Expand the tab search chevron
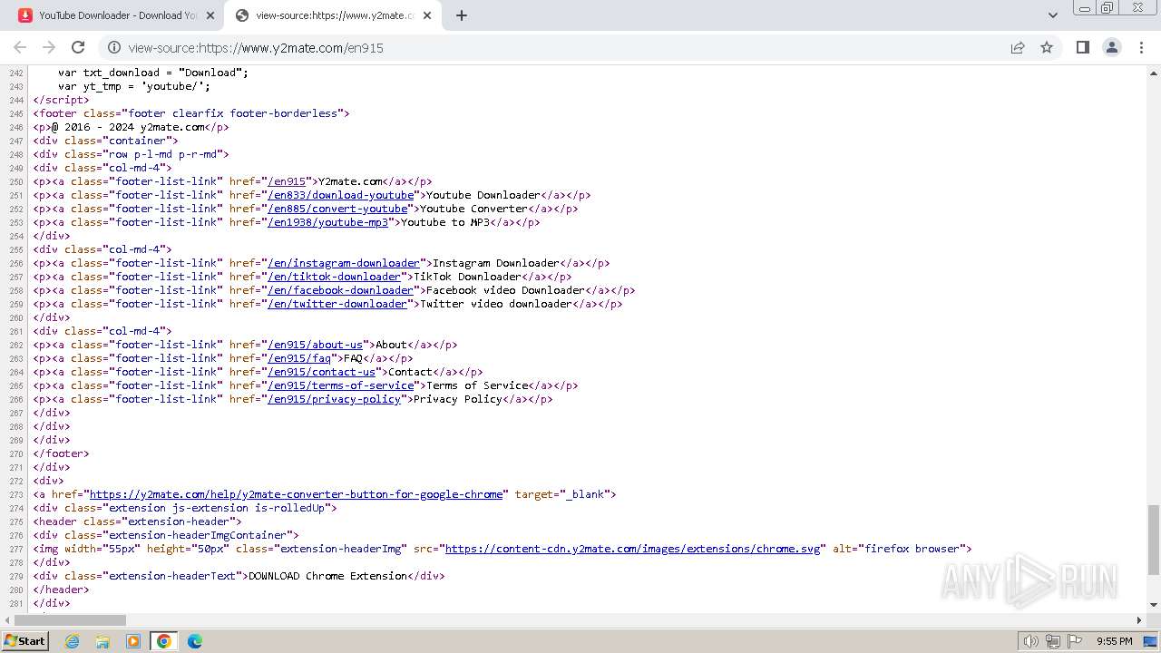Viewport: 1161px width, 653px height. coord(1052,15)
